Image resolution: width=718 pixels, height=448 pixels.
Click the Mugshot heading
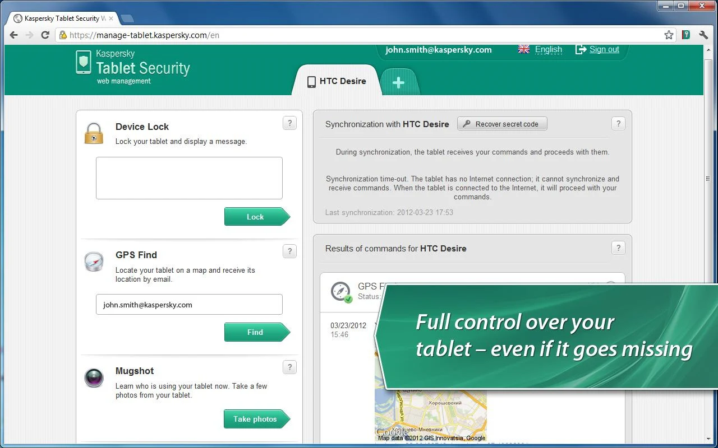coord(135,371)
